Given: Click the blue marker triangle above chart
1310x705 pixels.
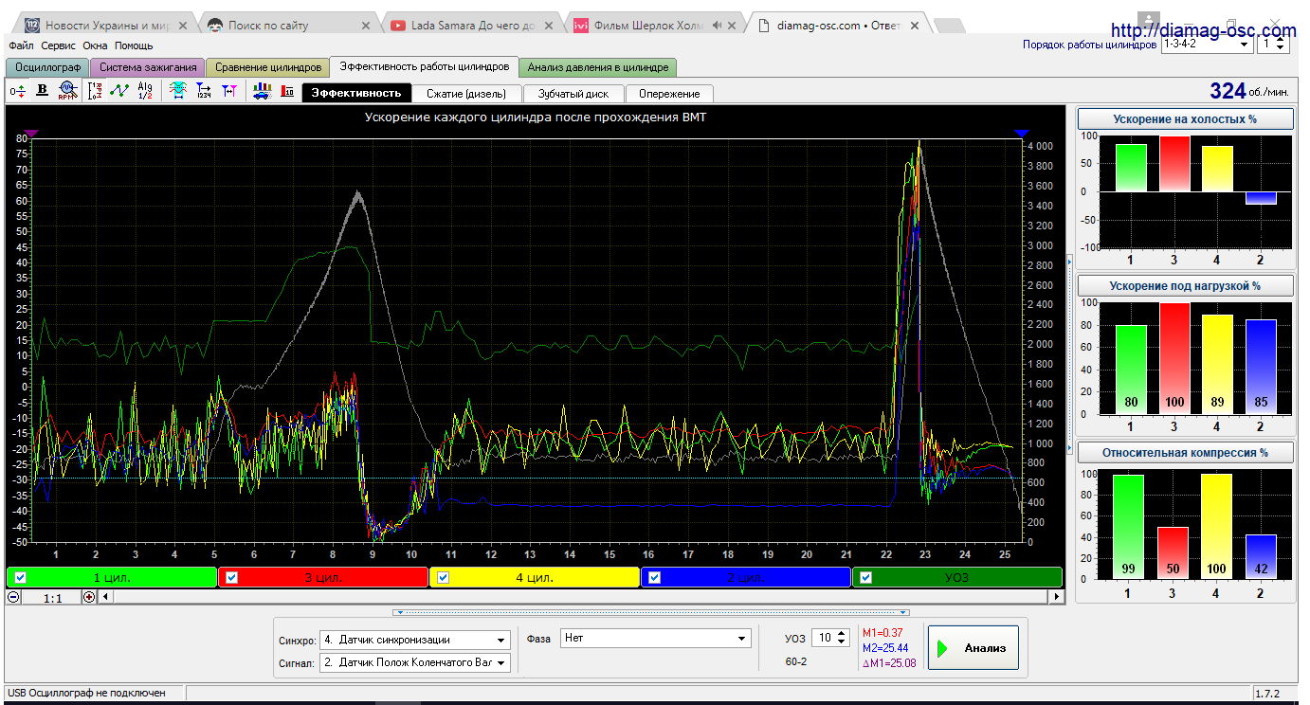Looking at the screenshot, I should [x=1021, y=135].
